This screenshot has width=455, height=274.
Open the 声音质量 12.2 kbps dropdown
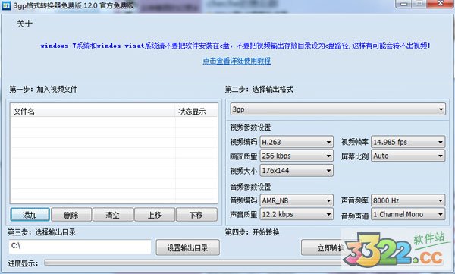(297, 214)
